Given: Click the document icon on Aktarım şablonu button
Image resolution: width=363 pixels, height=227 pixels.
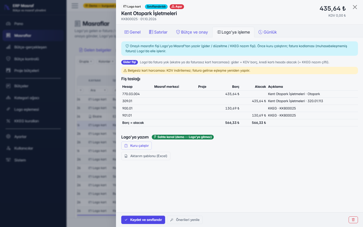Looking at the screenshot, I should pyautogui.click(x=126, y=156).
